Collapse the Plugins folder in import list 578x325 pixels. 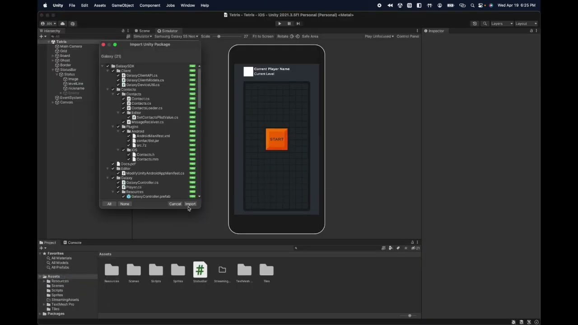coord(113,126)
